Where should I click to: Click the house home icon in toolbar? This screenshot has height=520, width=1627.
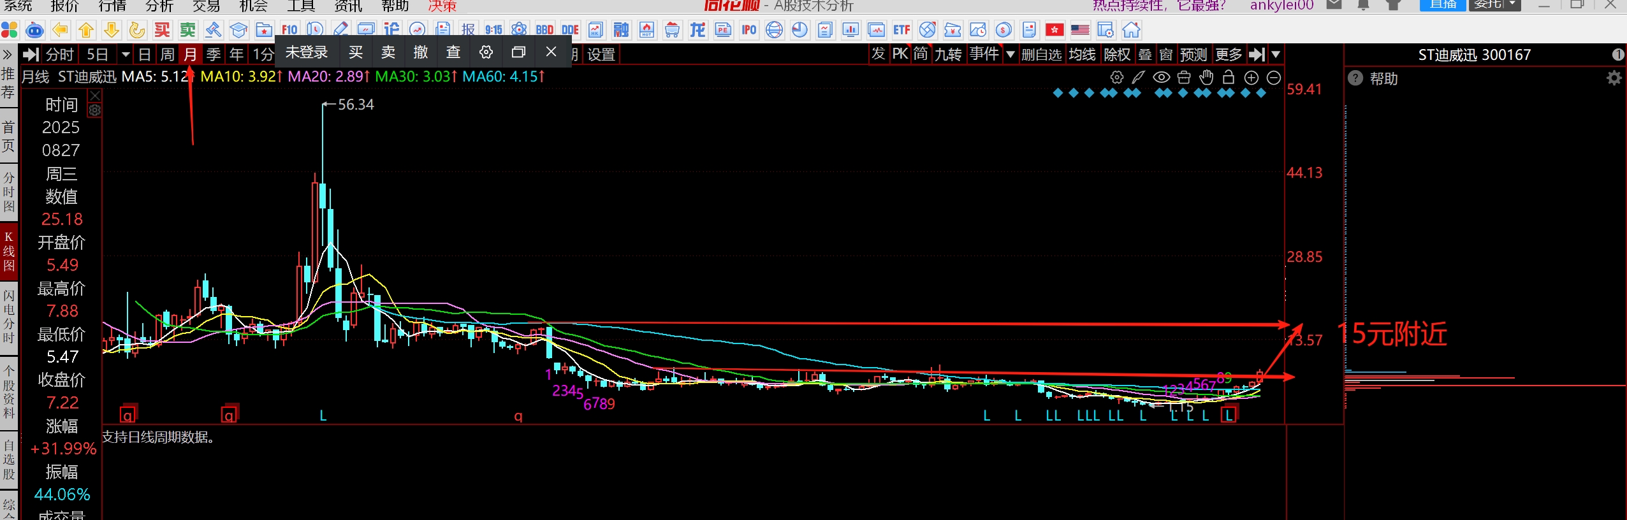click(x=1131, y=30)
